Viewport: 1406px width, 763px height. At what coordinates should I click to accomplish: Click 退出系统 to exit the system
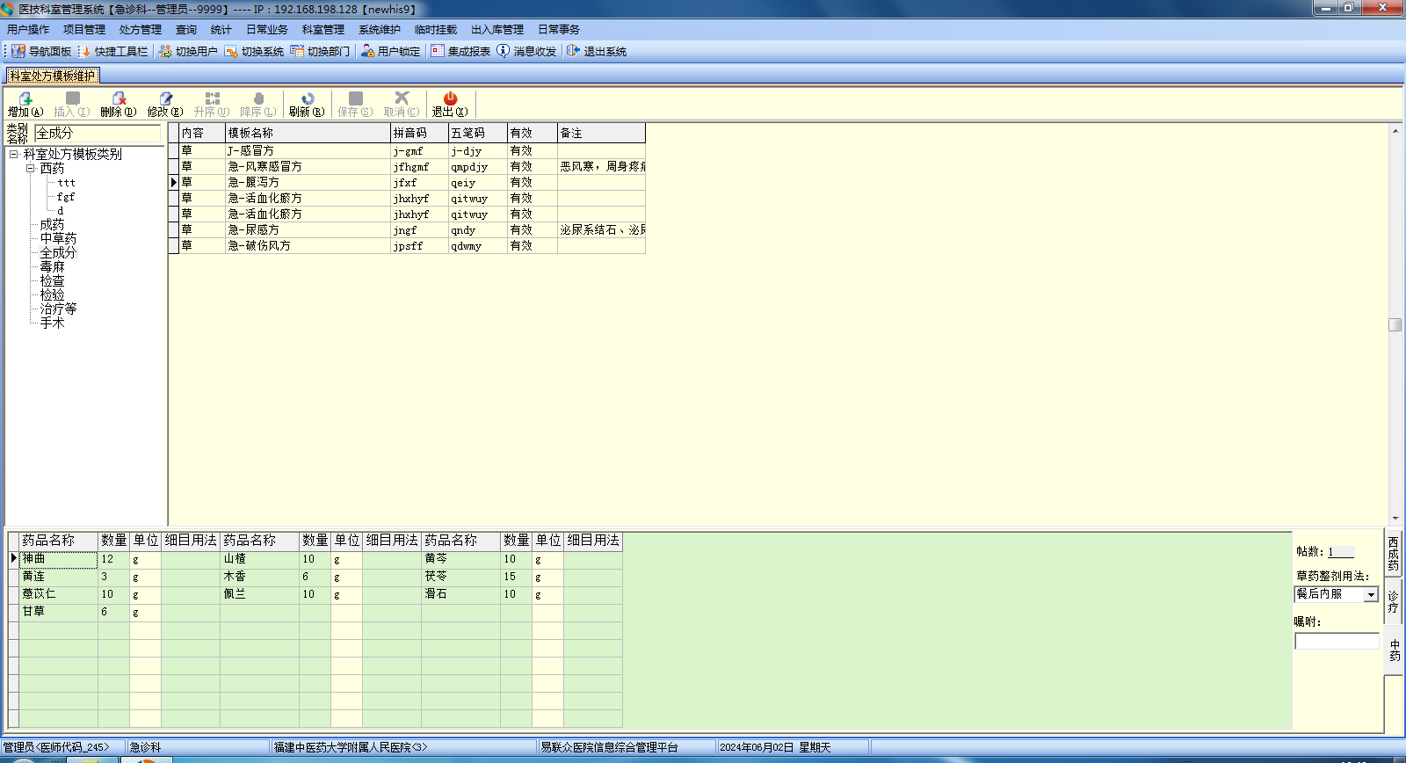pos(597,51)
